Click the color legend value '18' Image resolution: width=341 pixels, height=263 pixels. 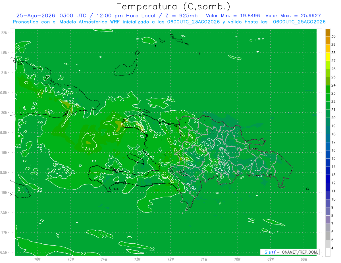[x=334, y=134]
